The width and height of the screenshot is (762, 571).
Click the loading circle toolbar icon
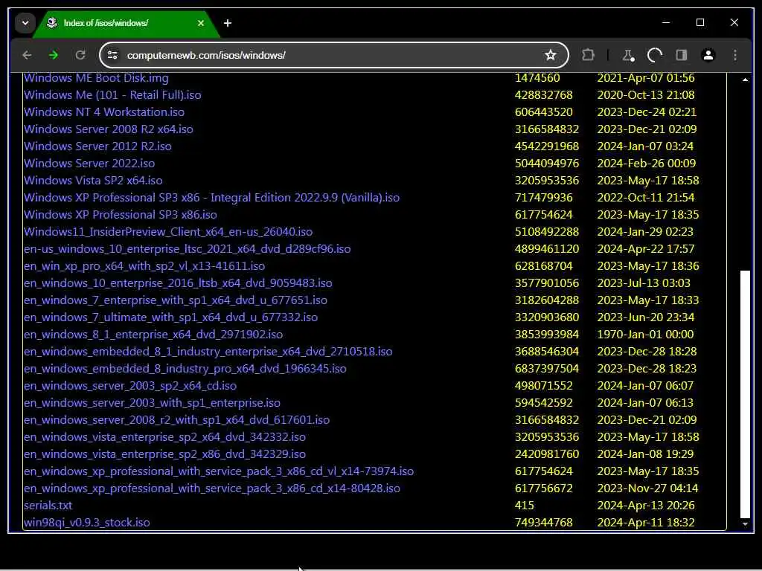655,55
